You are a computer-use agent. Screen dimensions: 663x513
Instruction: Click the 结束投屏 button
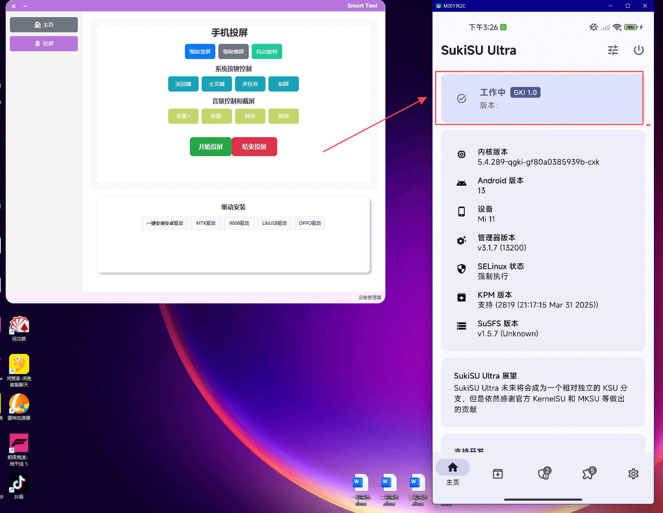(x=254, y=147)
